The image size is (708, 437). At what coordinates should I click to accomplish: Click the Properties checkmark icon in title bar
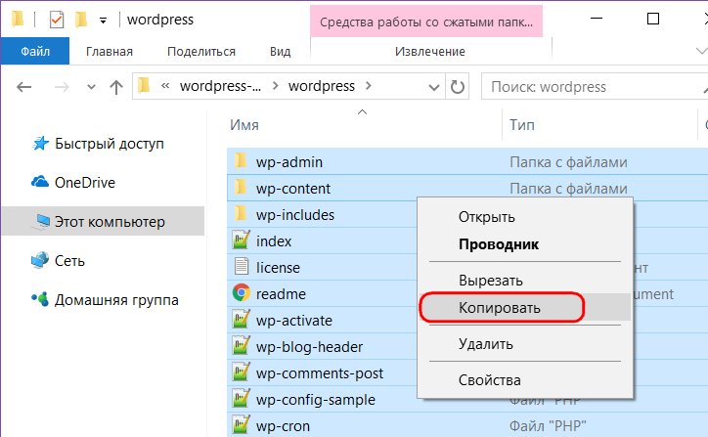(x=57, y=20)
